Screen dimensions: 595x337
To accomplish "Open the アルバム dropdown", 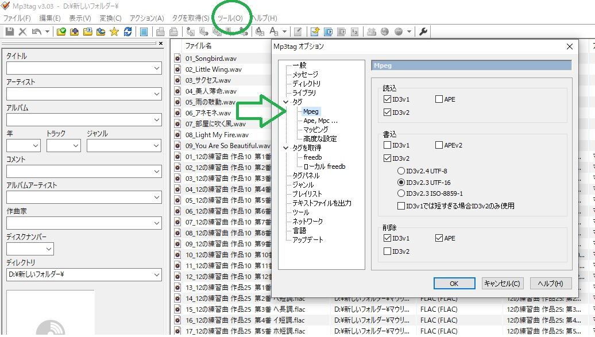I will (157, 120).
